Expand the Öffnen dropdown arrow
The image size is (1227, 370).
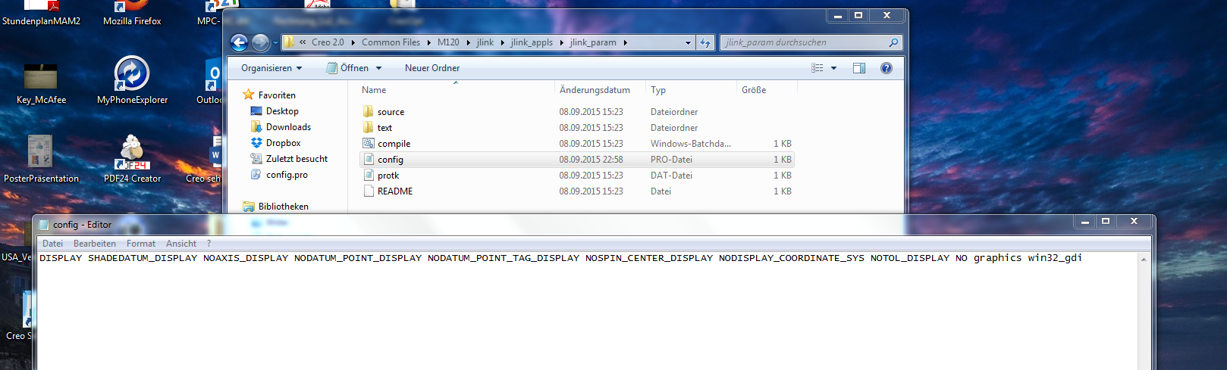coord(378,68)
